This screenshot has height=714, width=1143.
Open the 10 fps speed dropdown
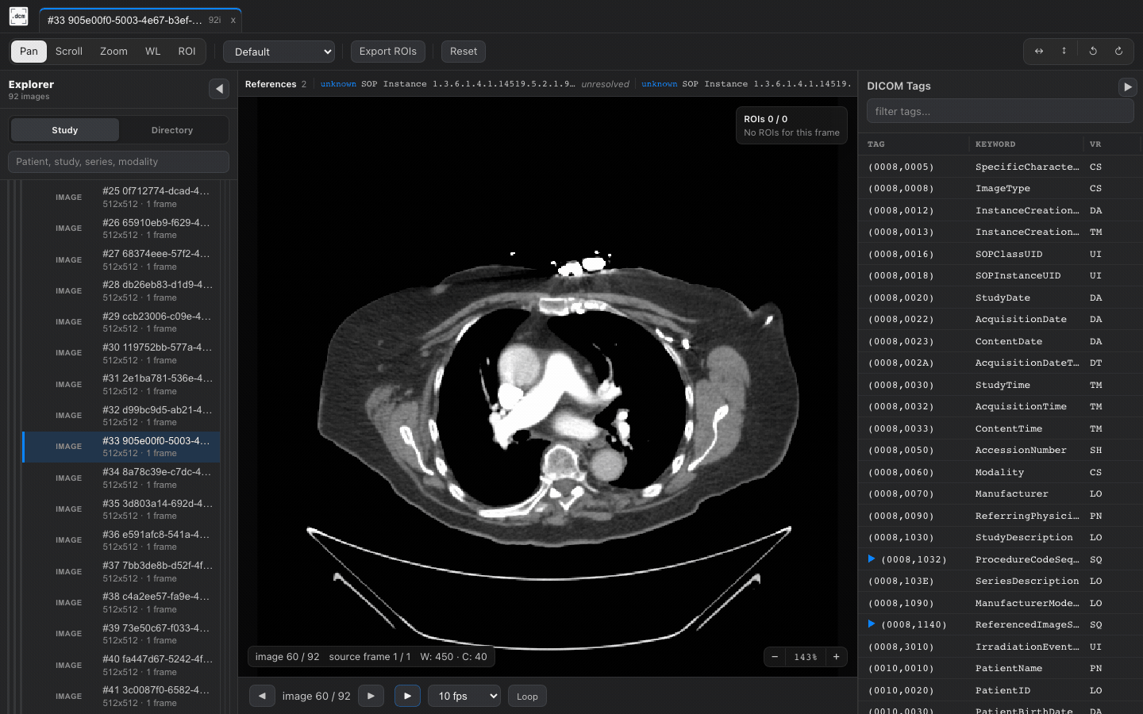click(464, 696)
